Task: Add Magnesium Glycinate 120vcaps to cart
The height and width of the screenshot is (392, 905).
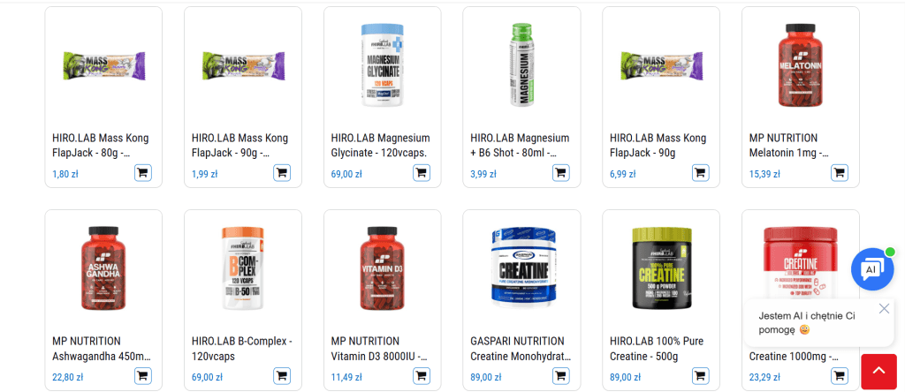Action: click(x=422, y=173)
